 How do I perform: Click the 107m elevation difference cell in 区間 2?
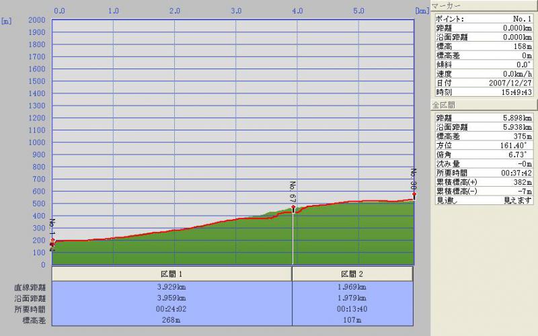[352, 320]
